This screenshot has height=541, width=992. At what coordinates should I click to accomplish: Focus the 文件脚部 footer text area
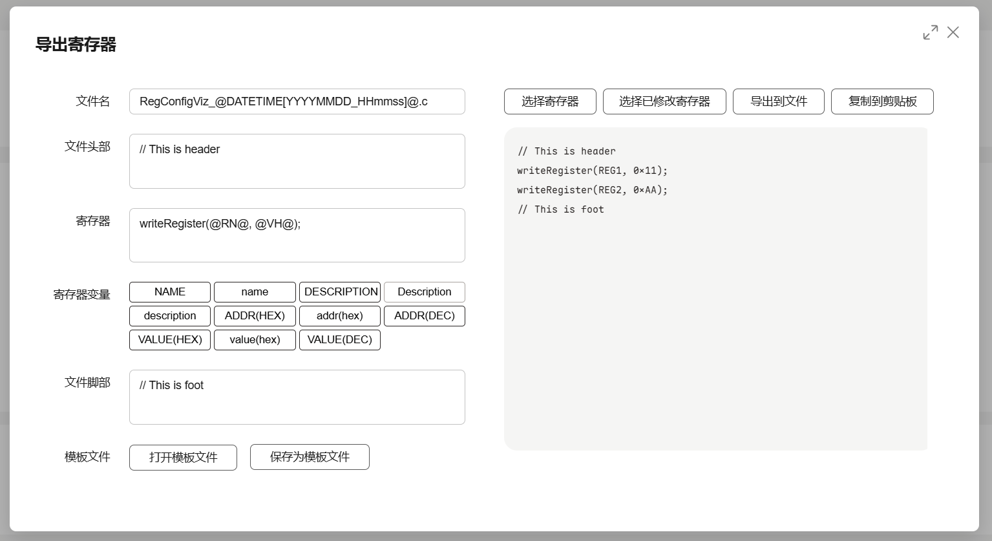click(x=297, y=397)
